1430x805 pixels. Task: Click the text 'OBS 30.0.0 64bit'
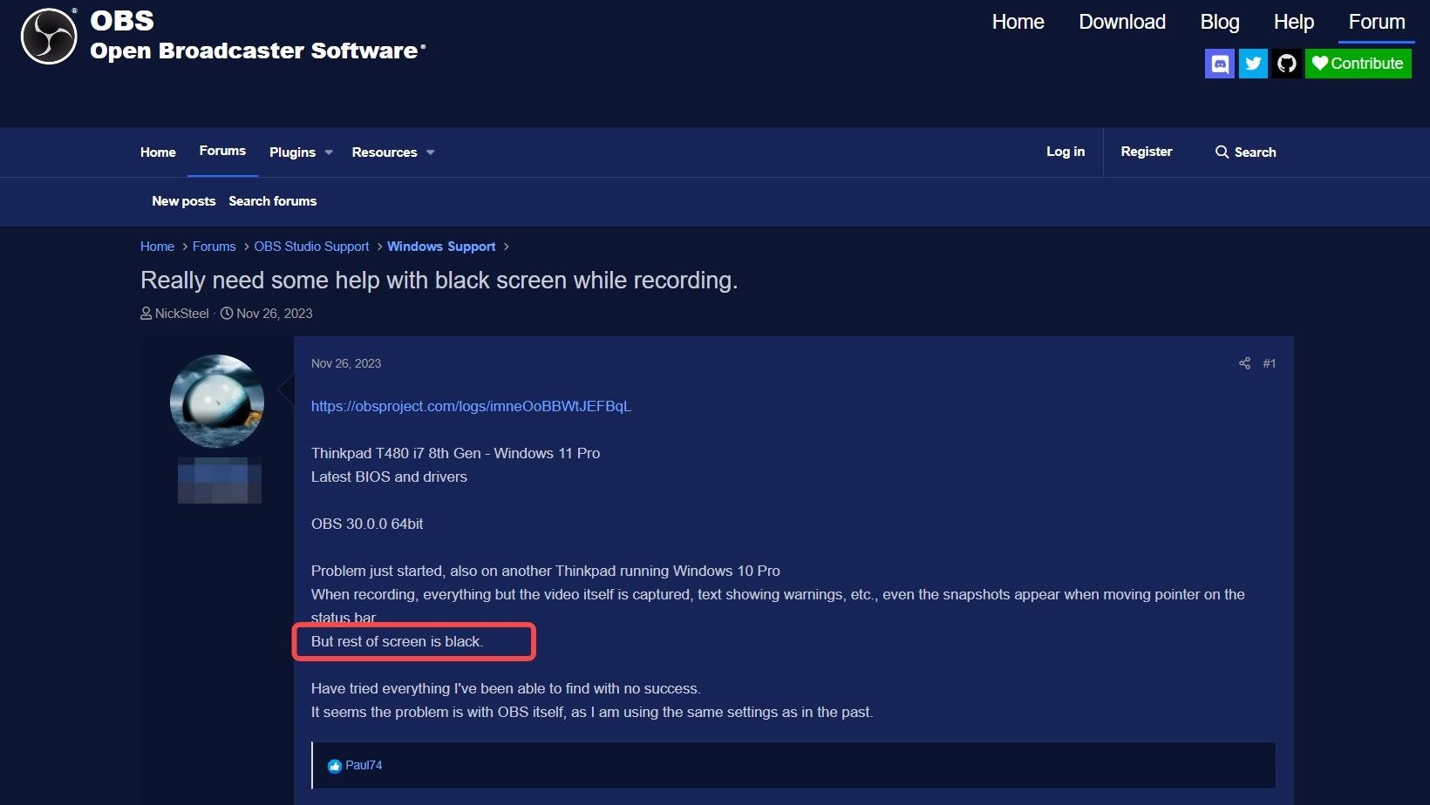coord(367,524)
